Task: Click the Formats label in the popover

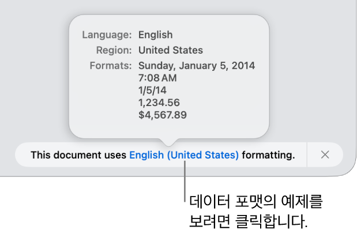Action: 110,65
